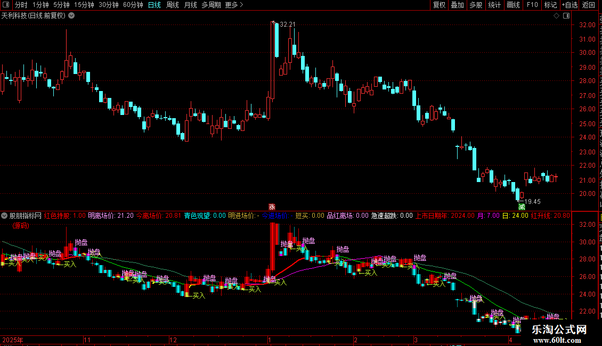Click the month 12 time axis marker
The width and height of the screenshot is (602, 346).
point(173,340)
